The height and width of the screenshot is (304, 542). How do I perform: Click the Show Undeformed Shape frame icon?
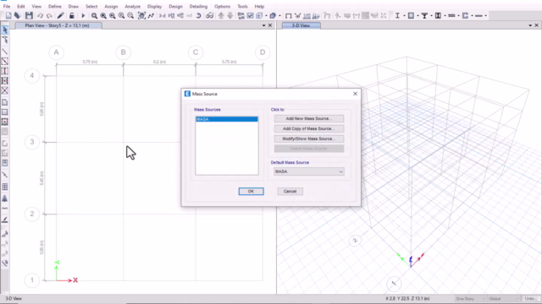click(x=288, y=15)
